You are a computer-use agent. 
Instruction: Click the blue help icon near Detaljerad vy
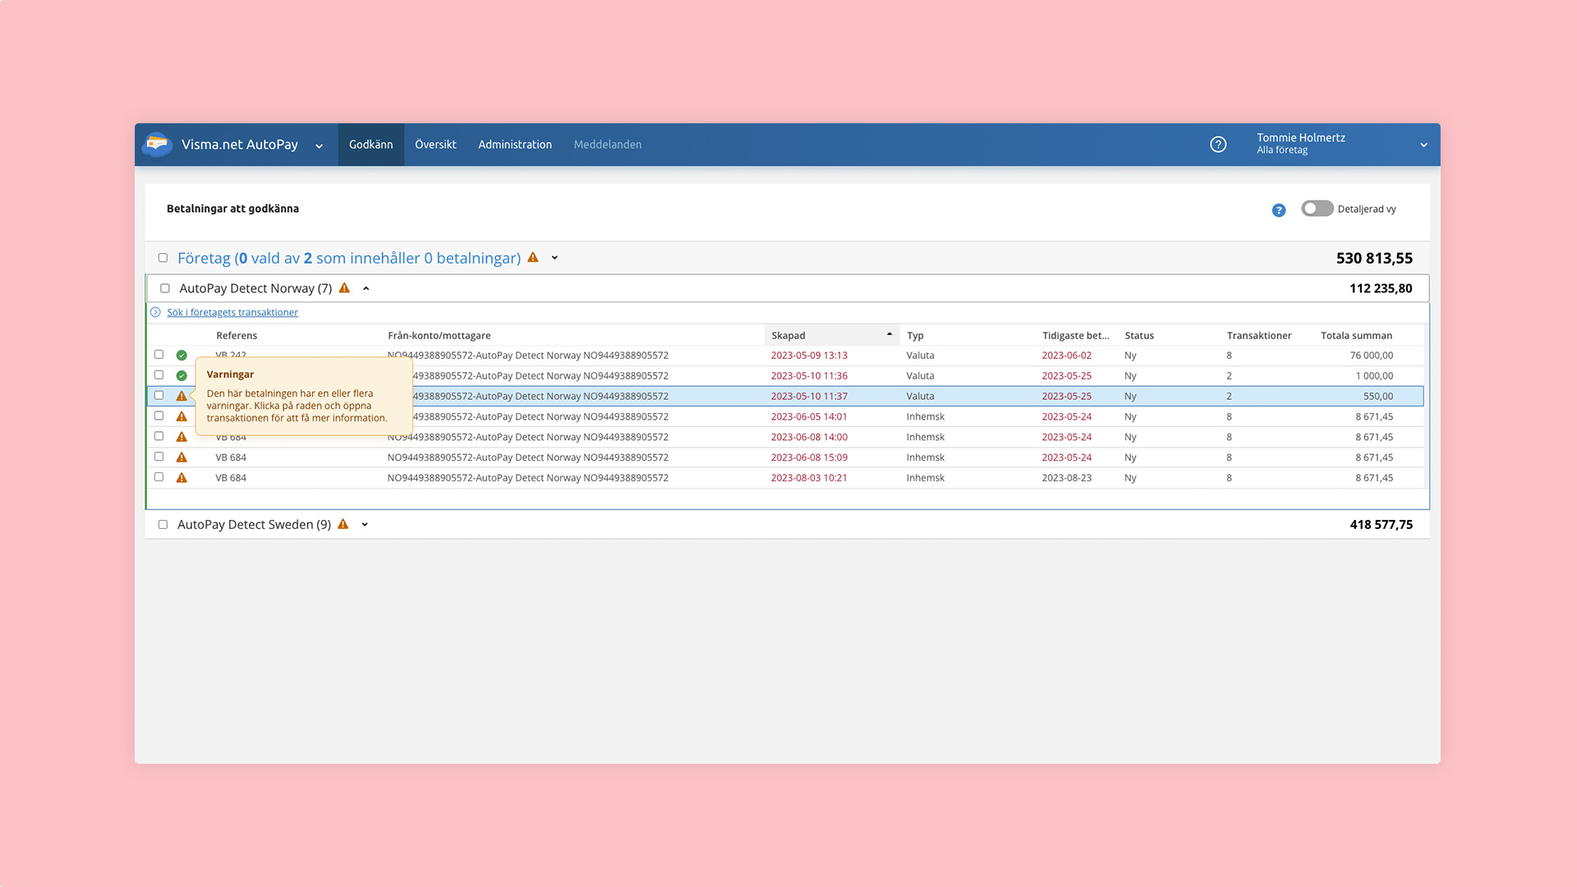coord(1279,210)
